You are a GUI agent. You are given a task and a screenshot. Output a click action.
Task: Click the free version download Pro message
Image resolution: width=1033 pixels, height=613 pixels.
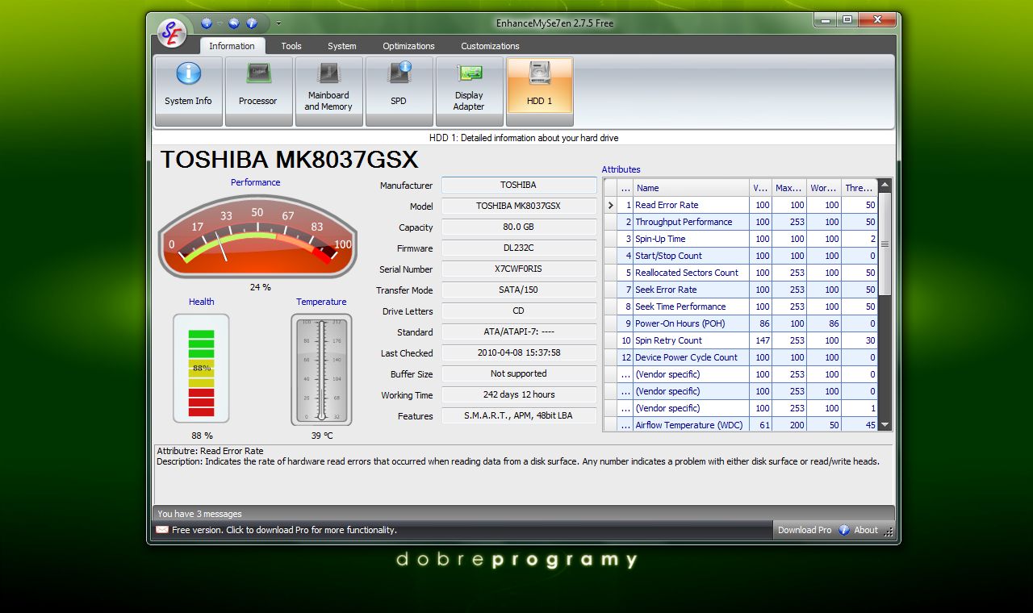[x=284, y=530]
